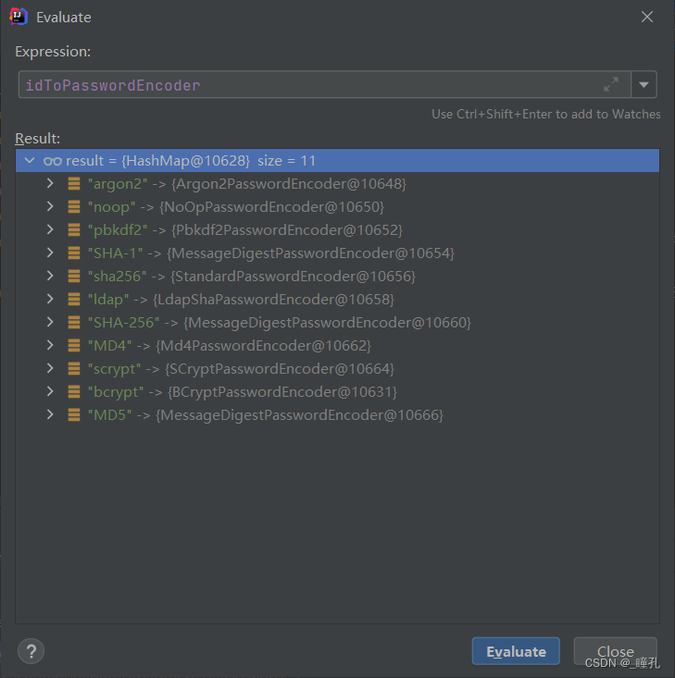Click the entry icon for "noop" row
The image size is (675, 678).
coord(74,206)
